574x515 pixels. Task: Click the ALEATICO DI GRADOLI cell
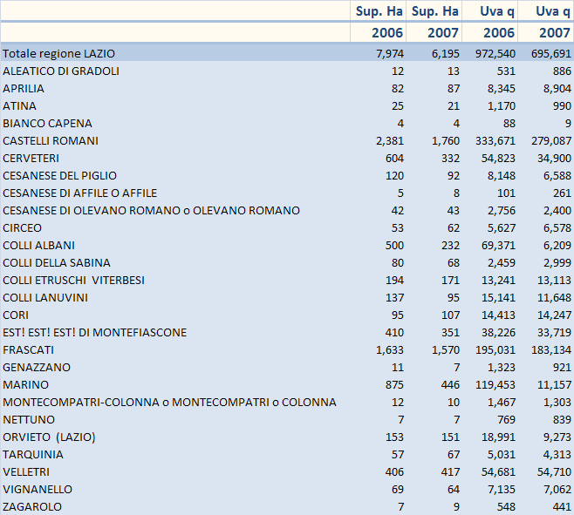(61, 71)
